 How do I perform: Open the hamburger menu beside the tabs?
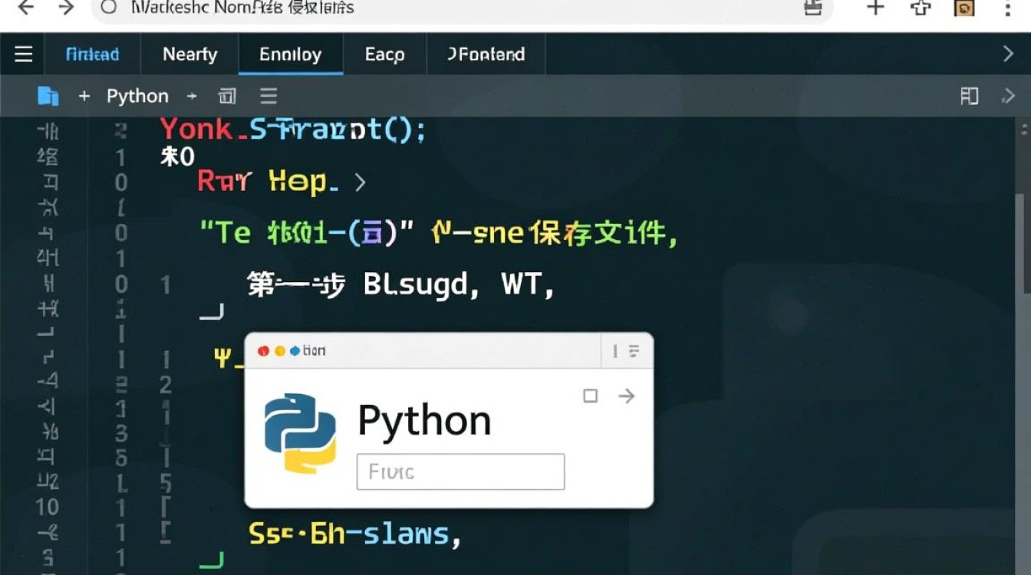[x=22, y=54]
